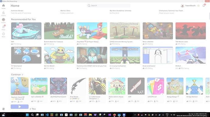Open Visual Studio Code from taskbar

(47, 115)
